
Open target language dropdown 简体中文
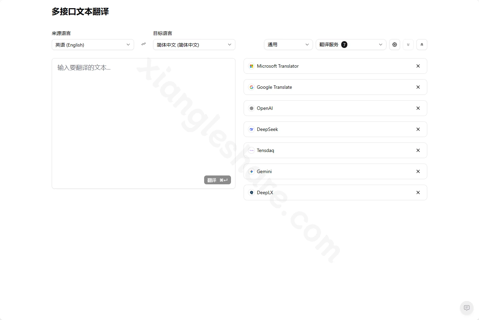point(194,45)
